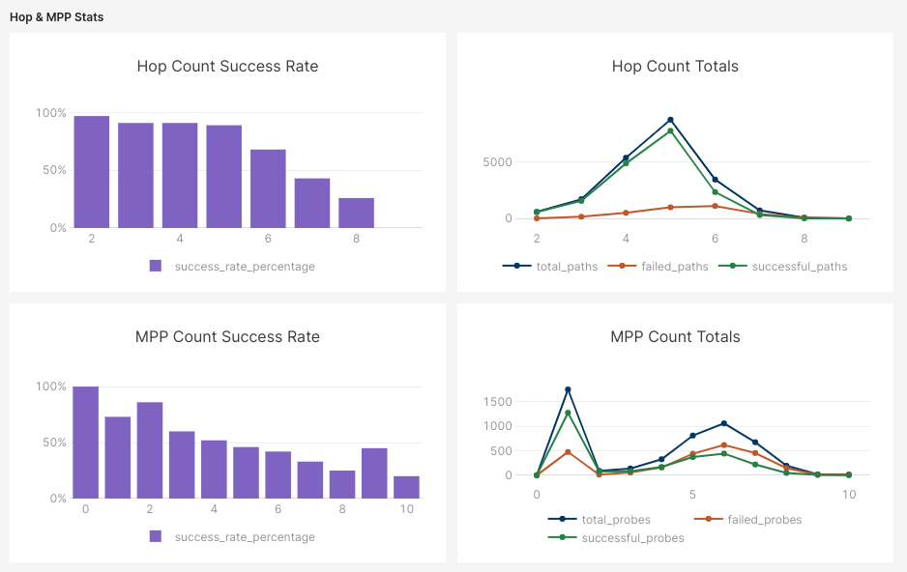The width and height of the screenshot is (907, 572).
Task: Click purple legend swatch under Hop Count Success Rate
Action: click(156, 266)
